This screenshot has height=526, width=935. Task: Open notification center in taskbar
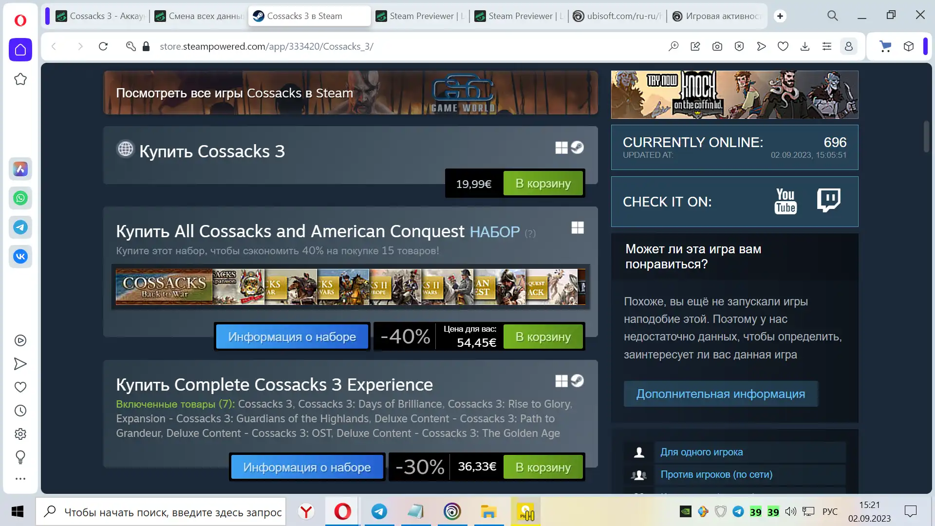[910, 511]
